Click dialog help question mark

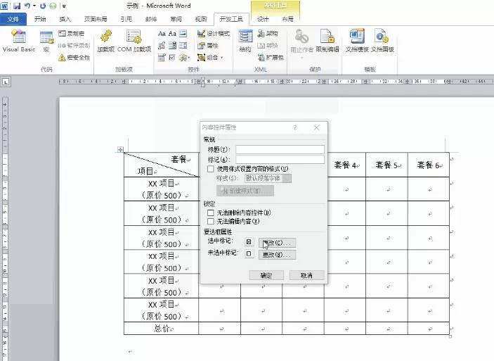point(295,127)
